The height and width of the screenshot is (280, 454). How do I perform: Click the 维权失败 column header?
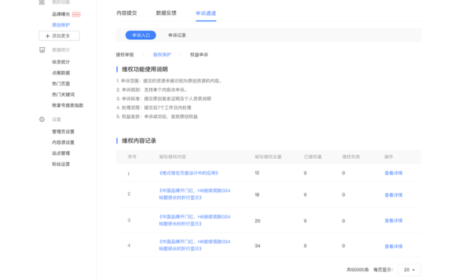pyautogui.click(x=351, y=157)
